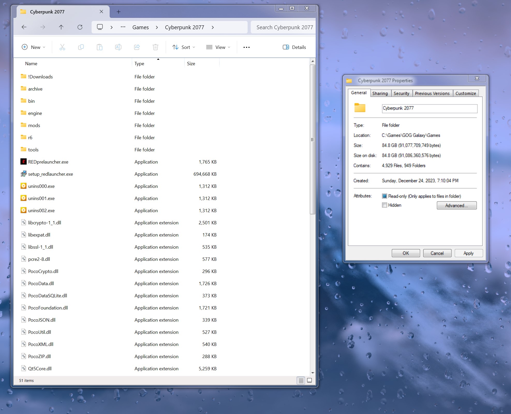Switch to the Previous Versions tab

click(x=432, y=93)
